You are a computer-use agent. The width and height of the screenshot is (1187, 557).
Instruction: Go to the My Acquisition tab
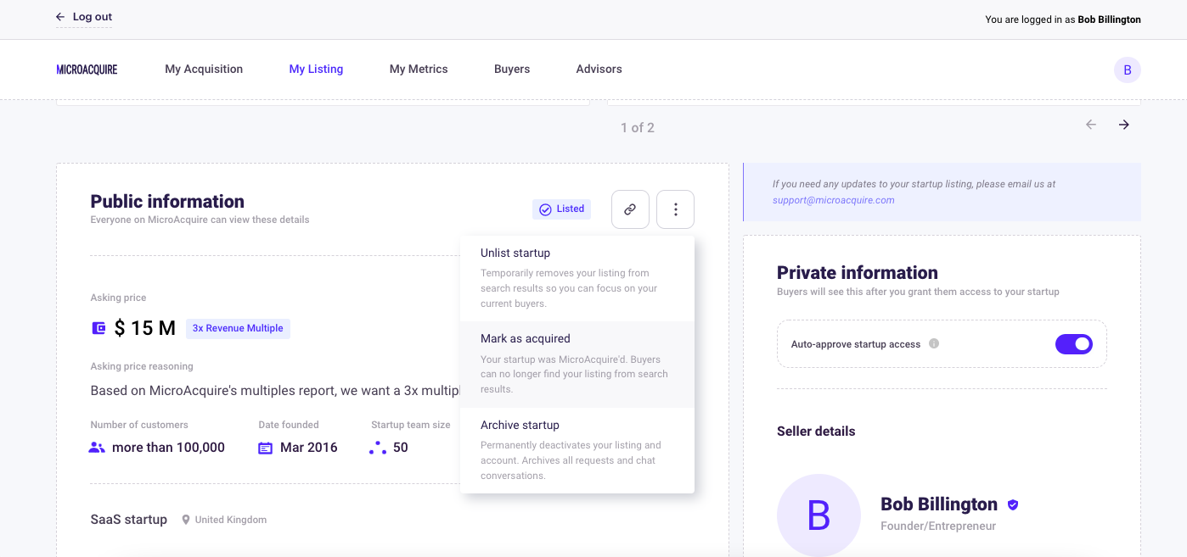[204, 70]
